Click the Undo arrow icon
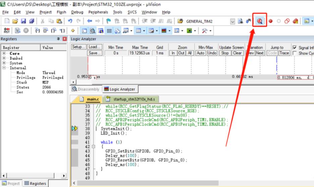Image resolution: width=314 pixels, height=187 pixels. [70, 21]
